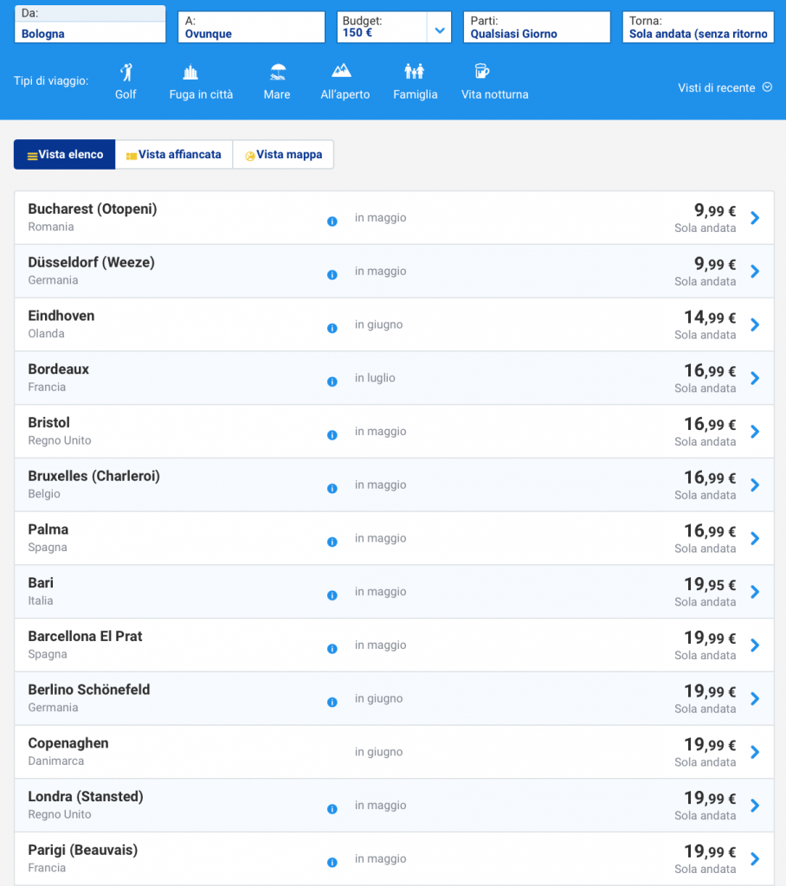Click the Da departure field with Bologna

pyautogui.click(x=90, y=28)
